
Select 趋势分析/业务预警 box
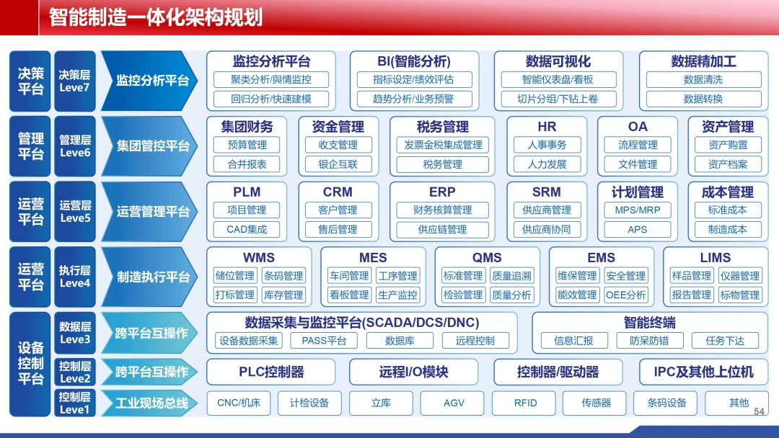(414, 99)
